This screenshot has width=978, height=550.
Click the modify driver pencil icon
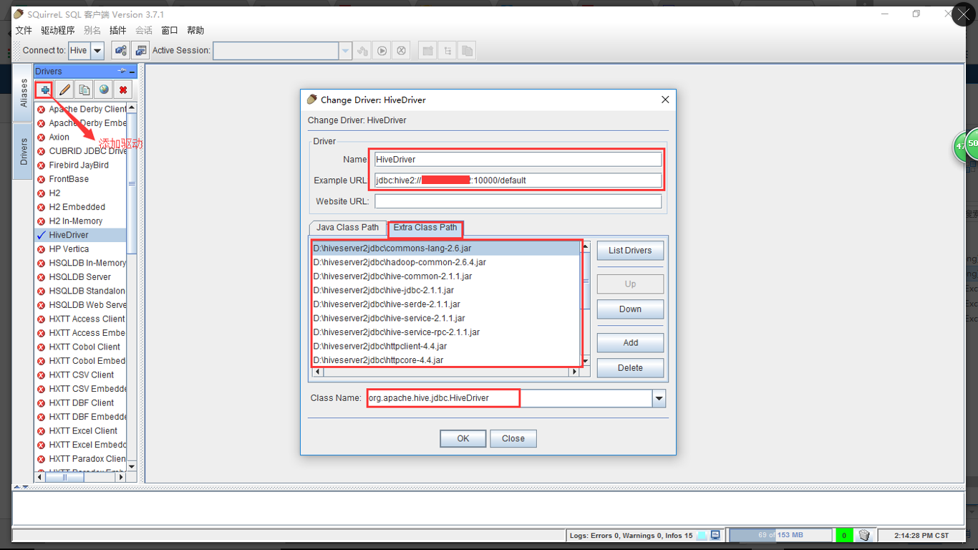(64, 90)
